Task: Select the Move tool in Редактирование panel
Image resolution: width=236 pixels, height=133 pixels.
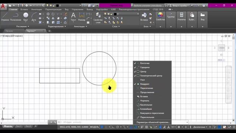Action: pyautogui.click(x=48, y=14)
